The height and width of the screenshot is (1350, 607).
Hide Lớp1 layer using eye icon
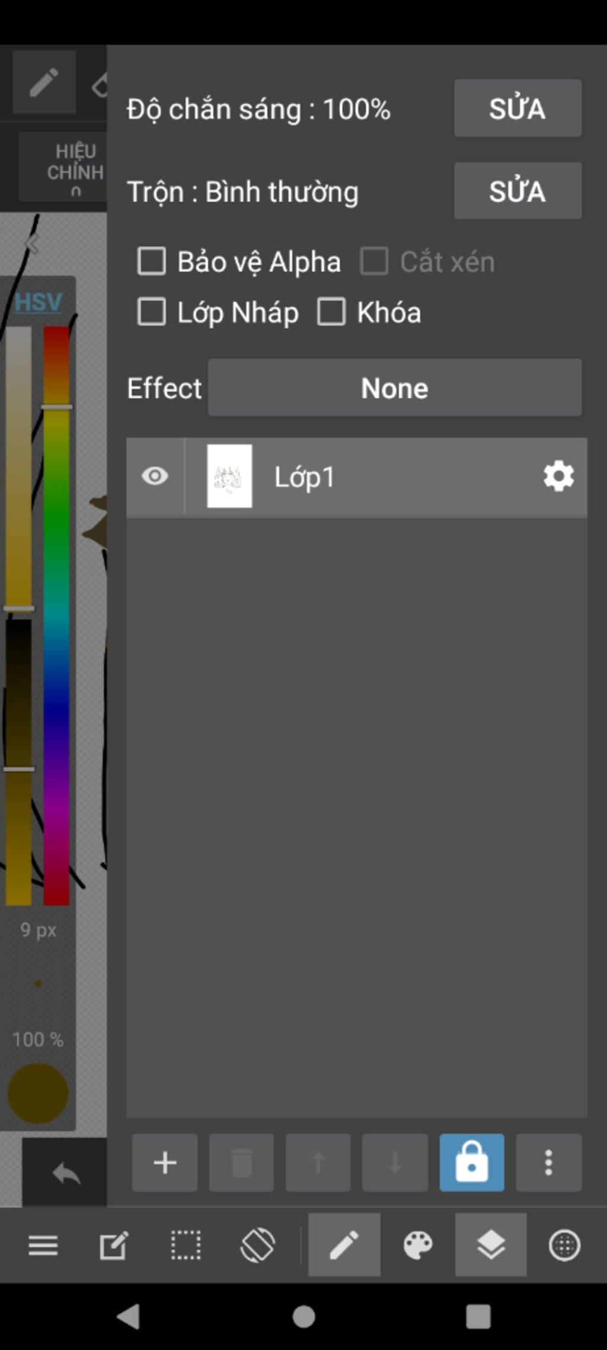pyautogui.click(x=155, y=477)
